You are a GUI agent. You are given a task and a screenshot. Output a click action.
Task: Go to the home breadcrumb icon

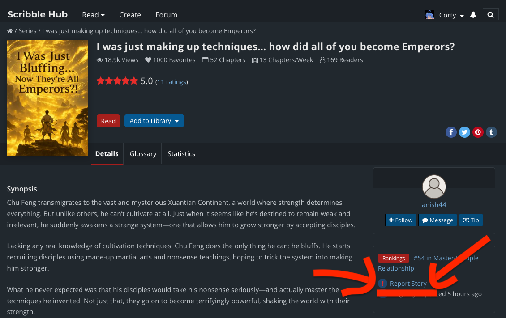(x=10, y=31)
